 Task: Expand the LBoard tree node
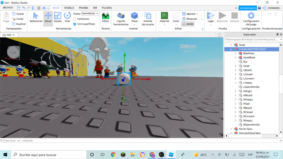coord(235,70)
